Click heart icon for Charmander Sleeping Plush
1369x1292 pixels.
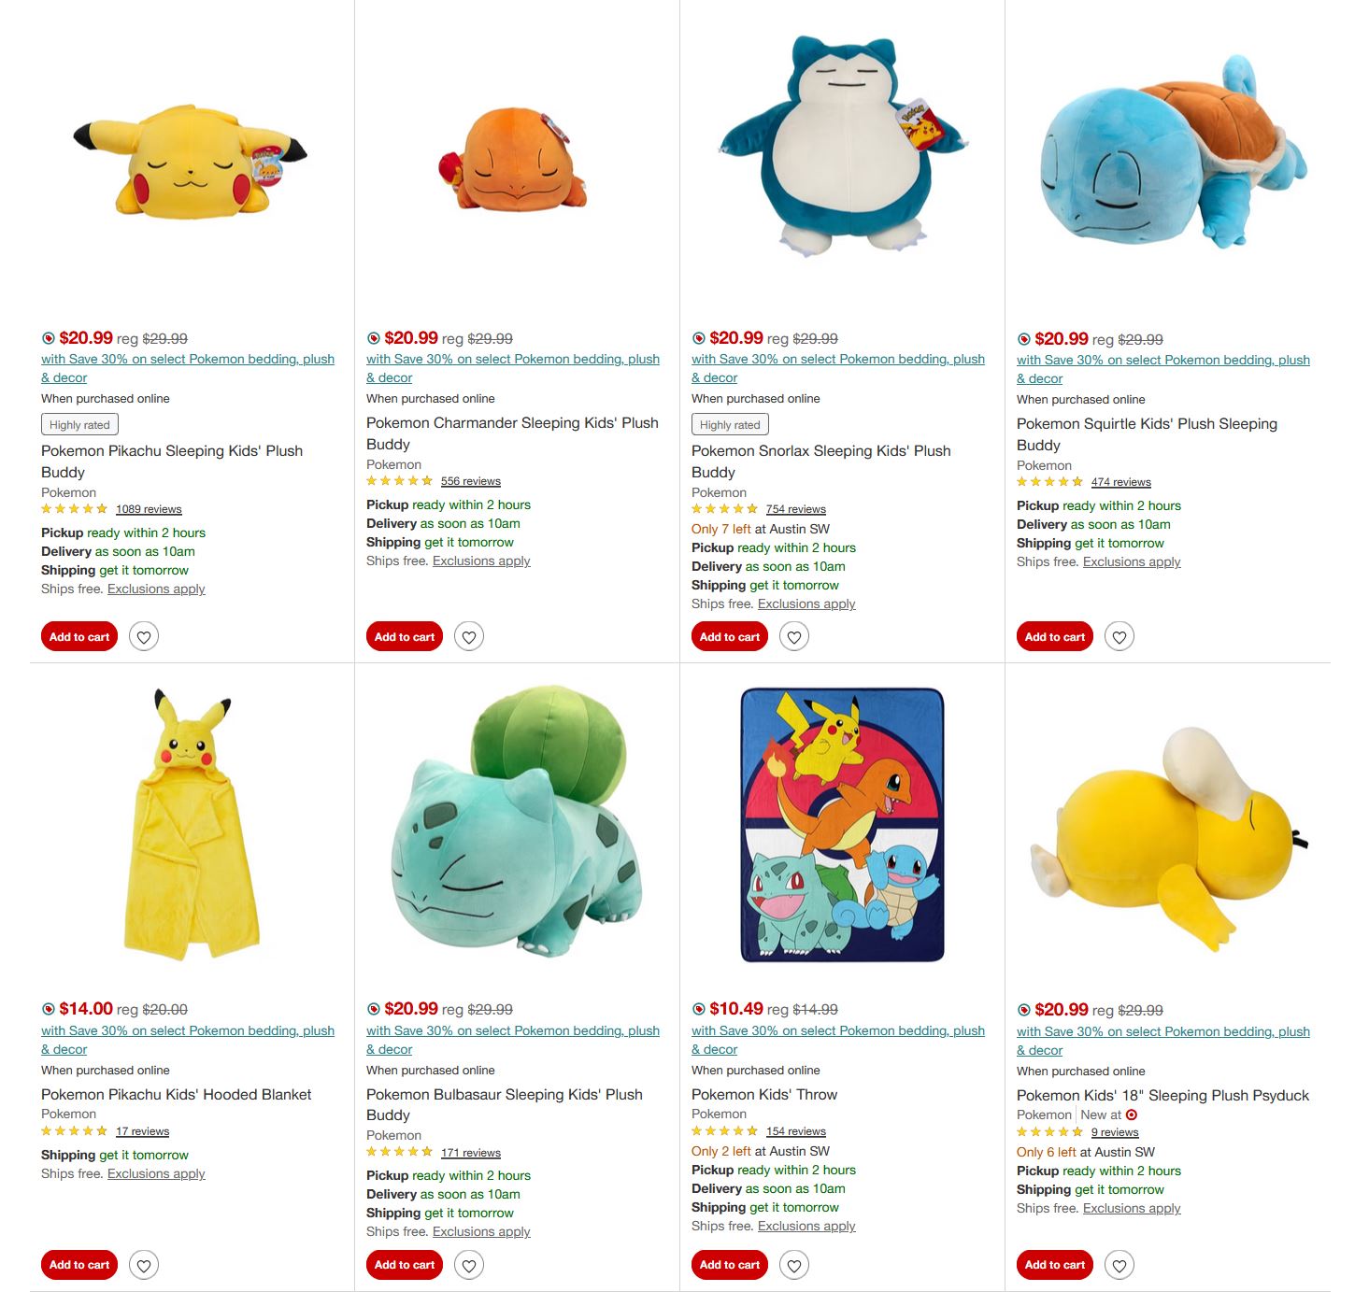pos(469,637)
